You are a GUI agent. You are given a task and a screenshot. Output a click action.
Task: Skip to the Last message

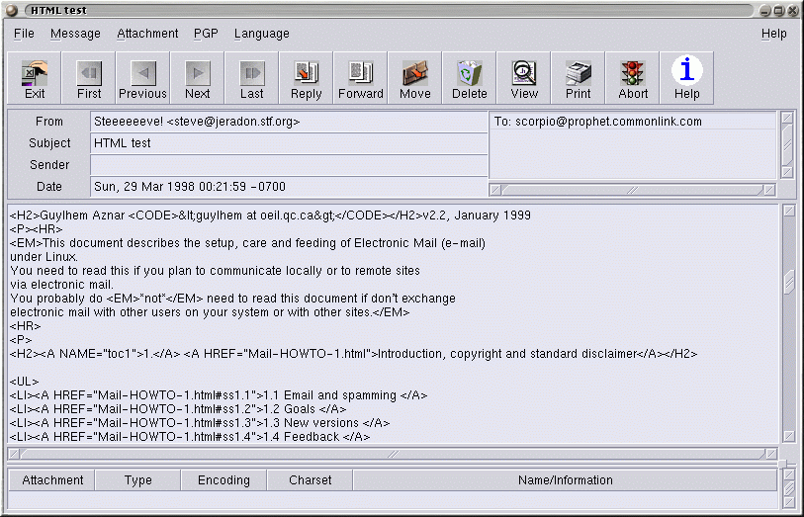tap(252, 78)
